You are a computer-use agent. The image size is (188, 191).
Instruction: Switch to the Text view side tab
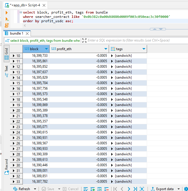[7, 71]
